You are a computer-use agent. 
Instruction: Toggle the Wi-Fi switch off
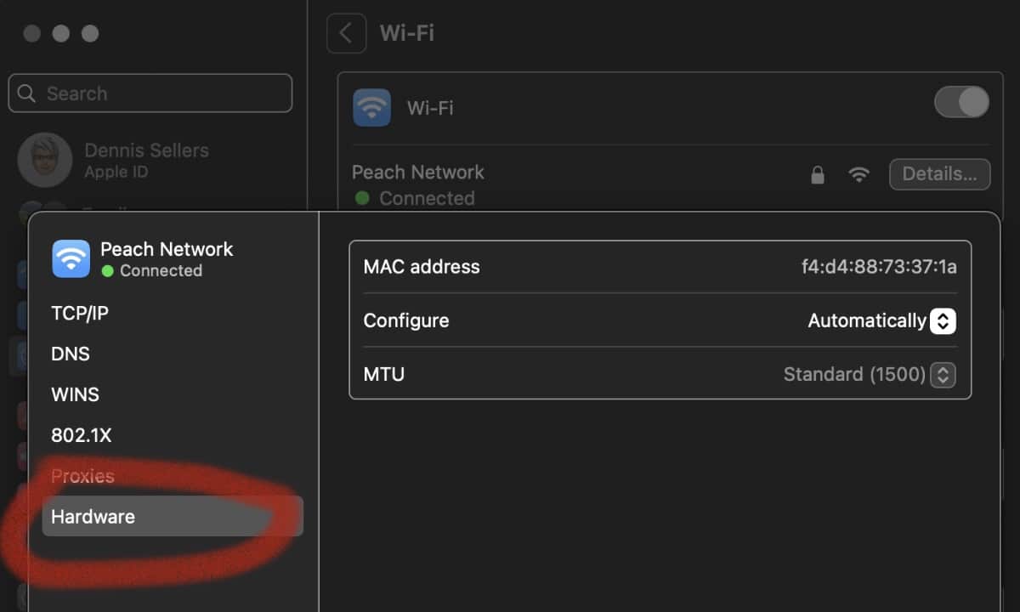tap(961, 103)
